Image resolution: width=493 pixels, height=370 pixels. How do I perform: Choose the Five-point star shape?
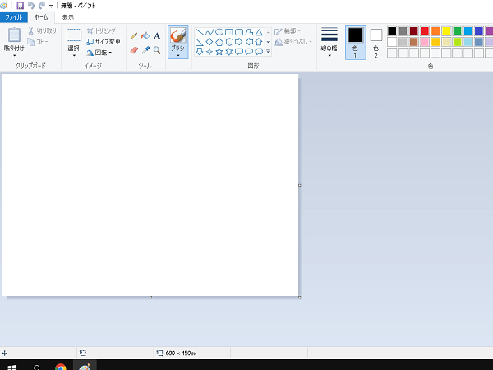click(x=219, y=52)
